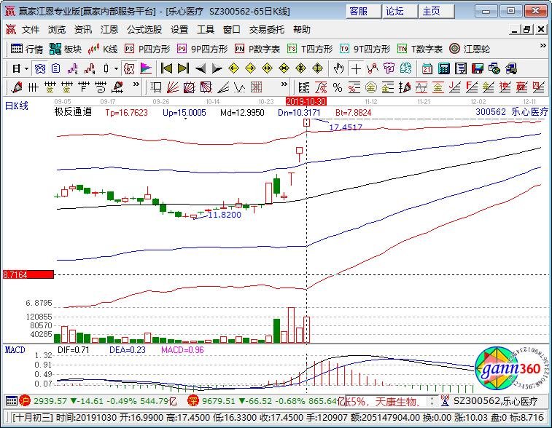
Task: Open the 9T四方形 tool
Action: pyautogui.click(x=365, y=49)
